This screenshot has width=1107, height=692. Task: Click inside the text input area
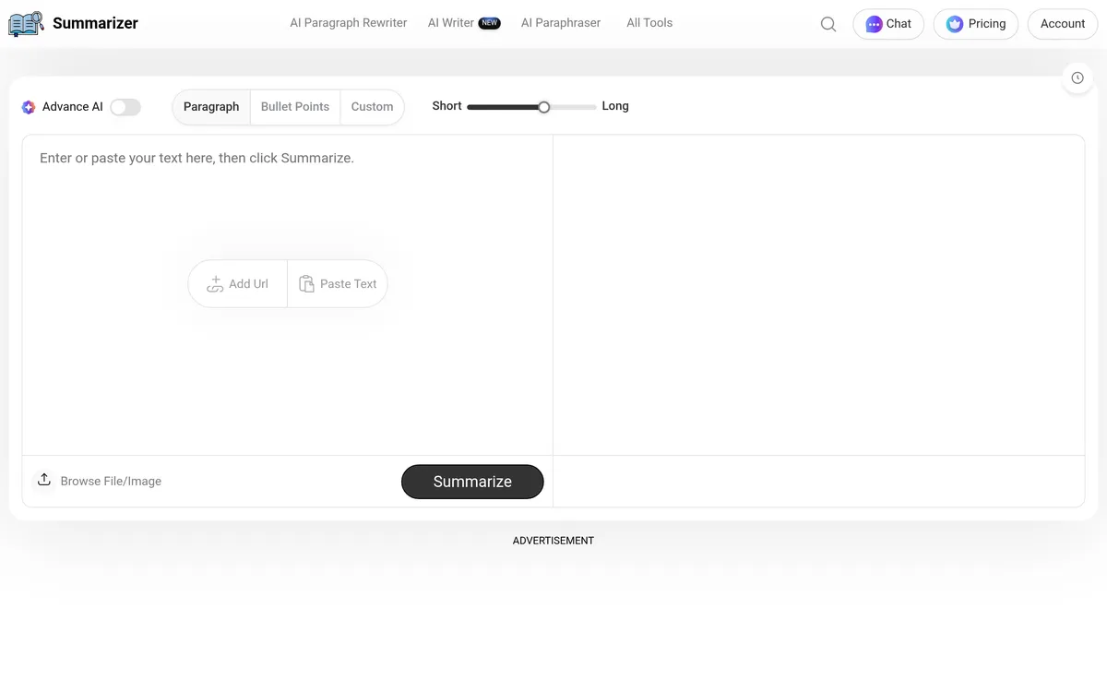287,369
